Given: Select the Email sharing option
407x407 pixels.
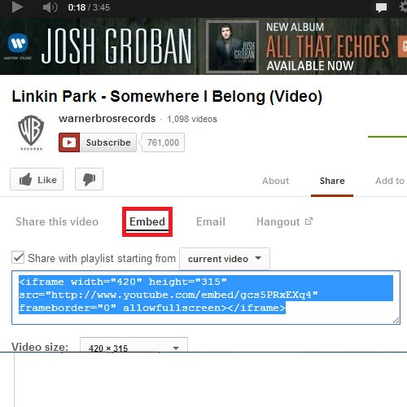Looking at the screenshot, I should (211, 221).
